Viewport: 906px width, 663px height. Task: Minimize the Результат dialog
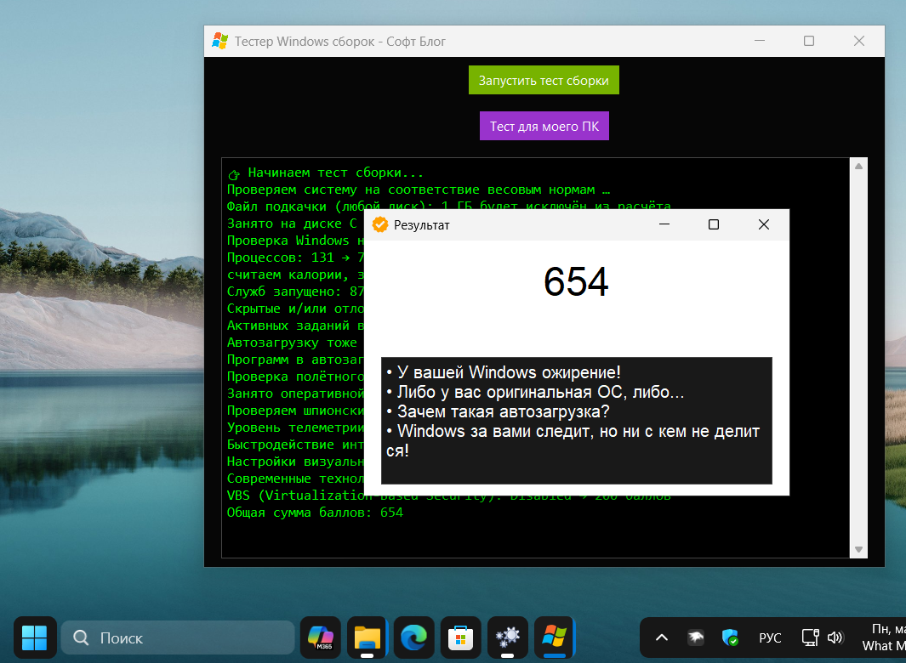664,224
